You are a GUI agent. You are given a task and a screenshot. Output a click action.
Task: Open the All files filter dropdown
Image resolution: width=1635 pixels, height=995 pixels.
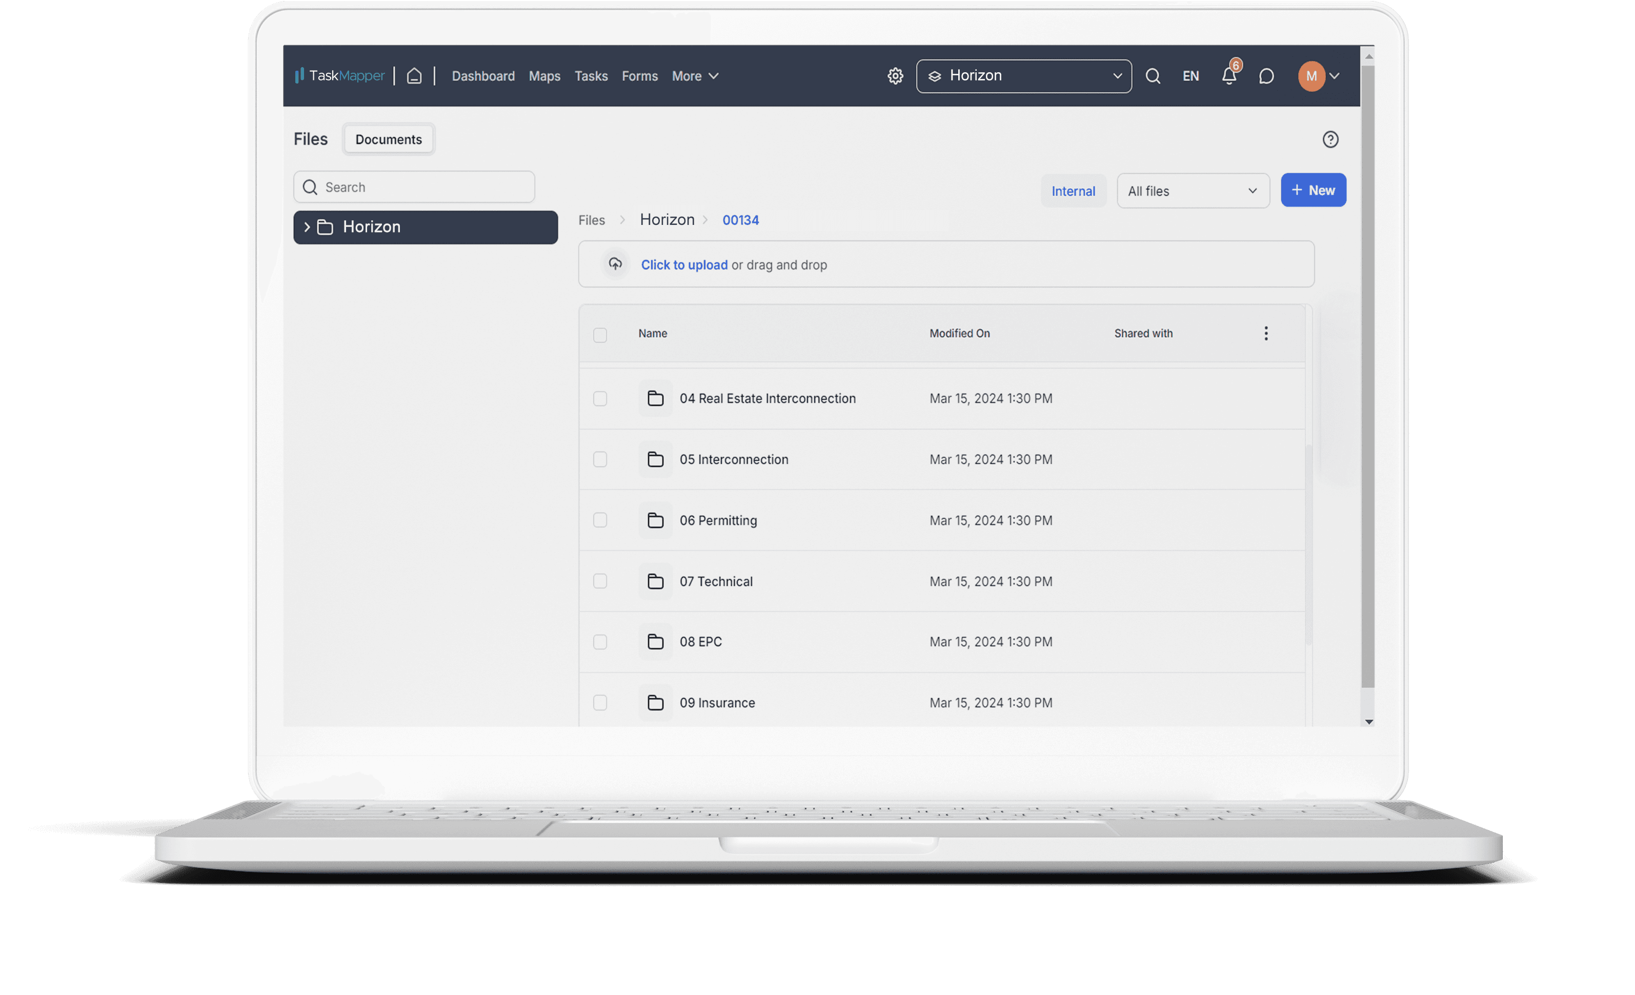(1190, 190)
